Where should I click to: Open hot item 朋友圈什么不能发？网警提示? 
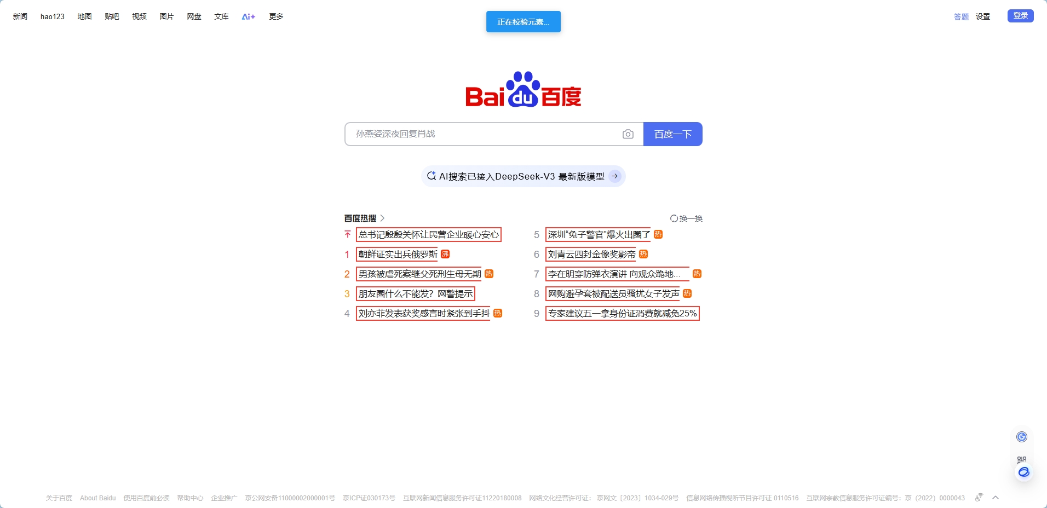pyautogui.click(x=416, y=293)
